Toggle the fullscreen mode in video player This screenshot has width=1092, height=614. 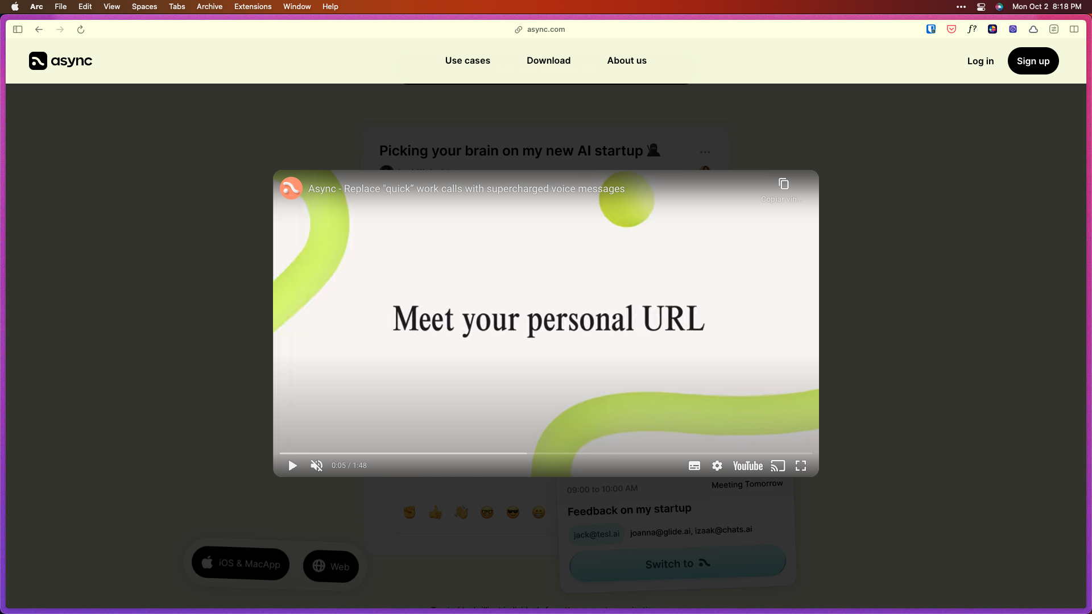801,466
